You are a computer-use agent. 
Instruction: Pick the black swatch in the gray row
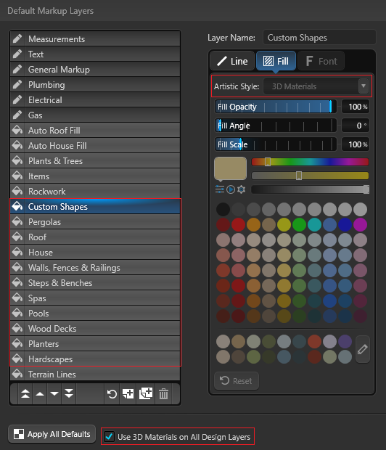[223, 209]
